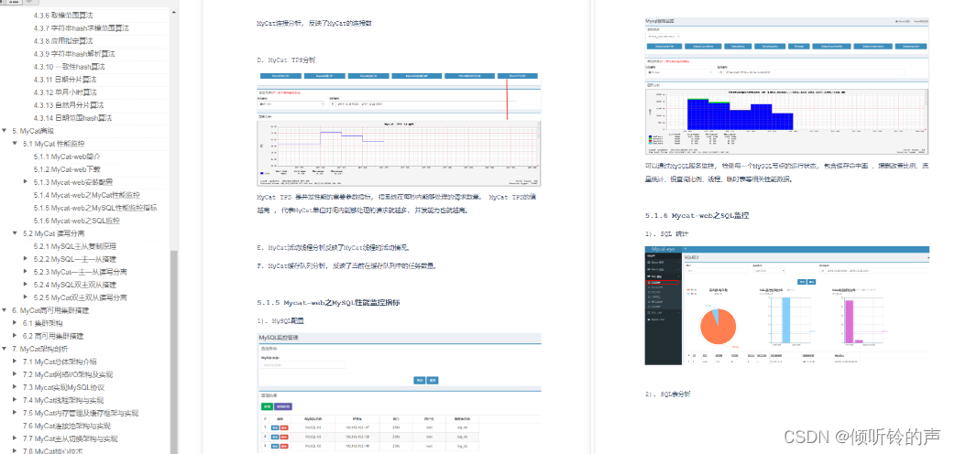Viewport: 955px width, 454px height.
Task: Select outline entry 7.4 MyCat线程架构与实现
Action: pyautogui.click(x=63, y=400)
